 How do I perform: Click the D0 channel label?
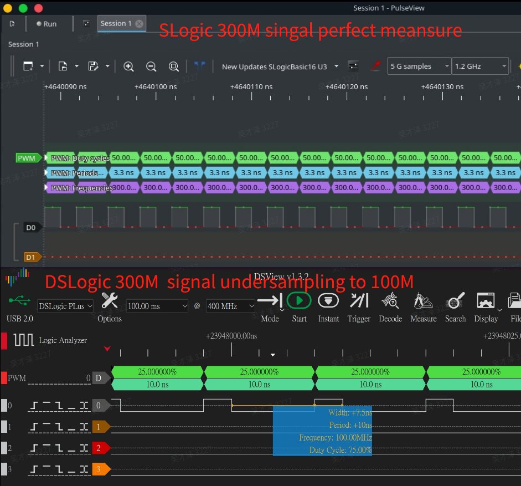32,228
